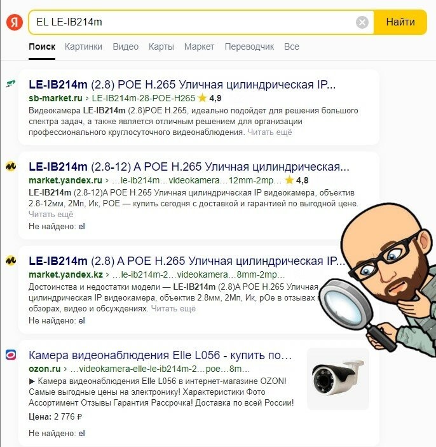Image resolution: width=436 pixels, height=447 pixels.
Task: Open the Камера видеонаблюдения Elle L056 link
Action: click(x=160, y=355)
